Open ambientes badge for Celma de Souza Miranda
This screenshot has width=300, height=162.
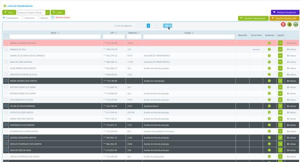click(269, 106)
